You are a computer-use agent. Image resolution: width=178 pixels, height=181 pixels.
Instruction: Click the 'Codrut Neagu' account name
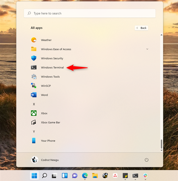point(50,160)
